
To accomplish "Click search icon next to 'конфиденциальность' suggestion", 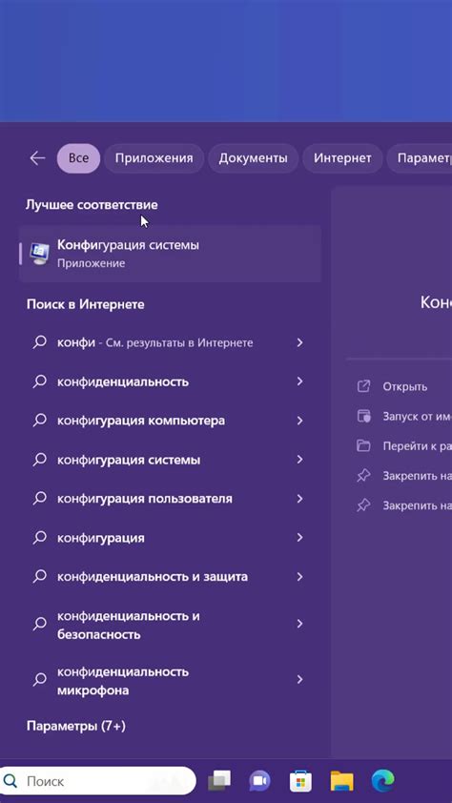I will [39, 381].
